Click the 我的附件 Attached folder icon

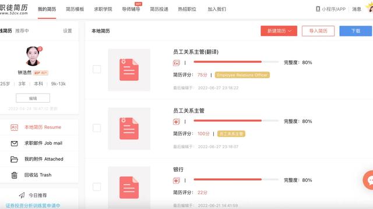pyautogui.click(x=14, y=159)
